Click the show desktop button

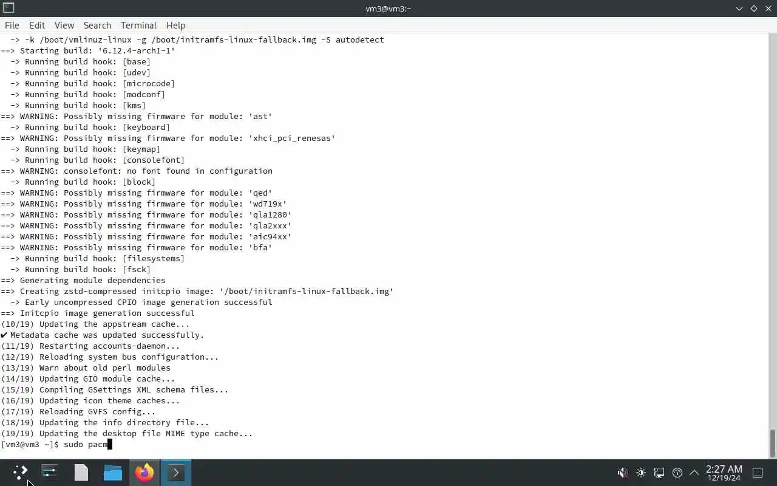(758, 472)
